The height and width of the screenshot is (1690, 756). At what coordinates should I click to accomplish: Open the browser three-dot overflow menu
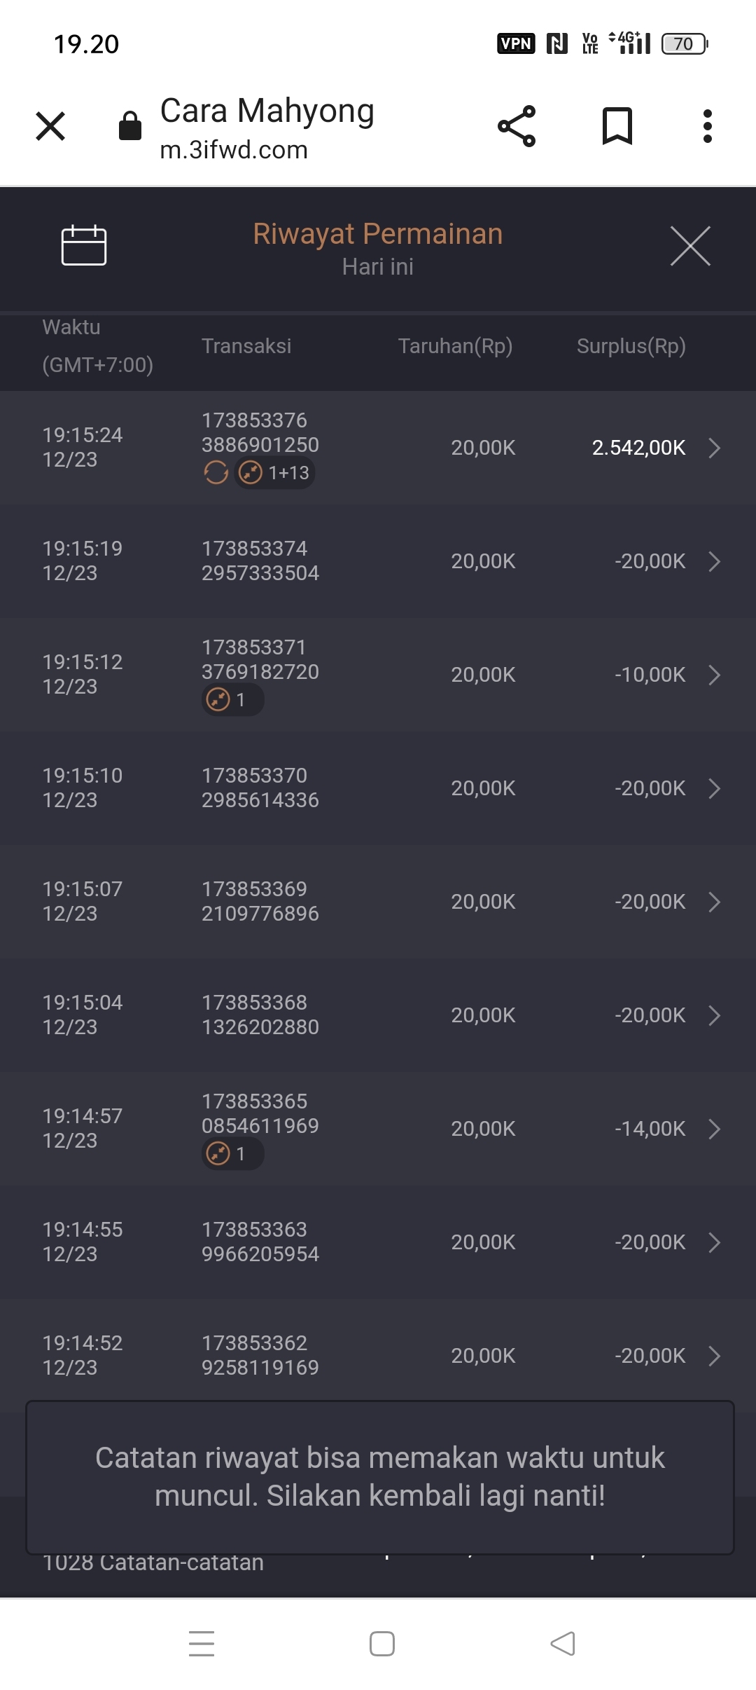point(708,127)
